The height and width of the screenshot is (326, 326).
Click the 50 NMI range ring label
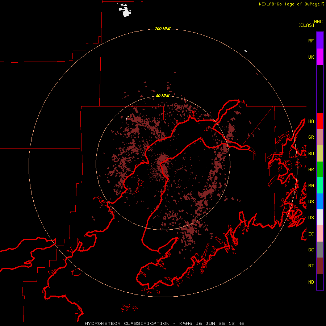163,96
